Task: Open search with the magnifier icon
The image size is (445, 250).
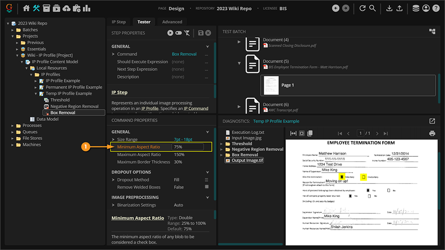Action: pos(372,8)
